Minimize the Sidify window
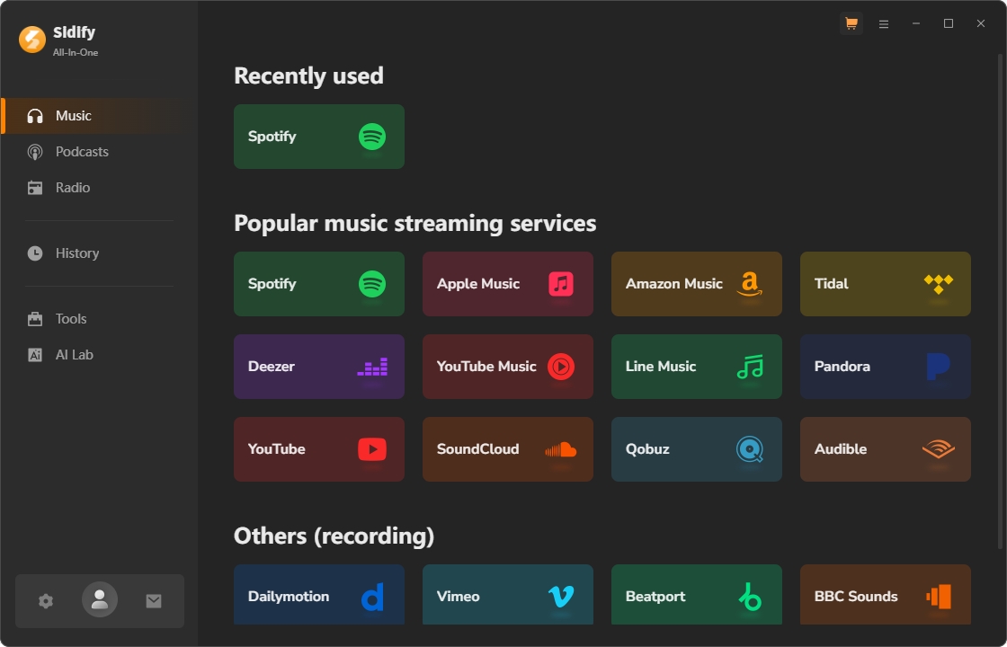 916,23
